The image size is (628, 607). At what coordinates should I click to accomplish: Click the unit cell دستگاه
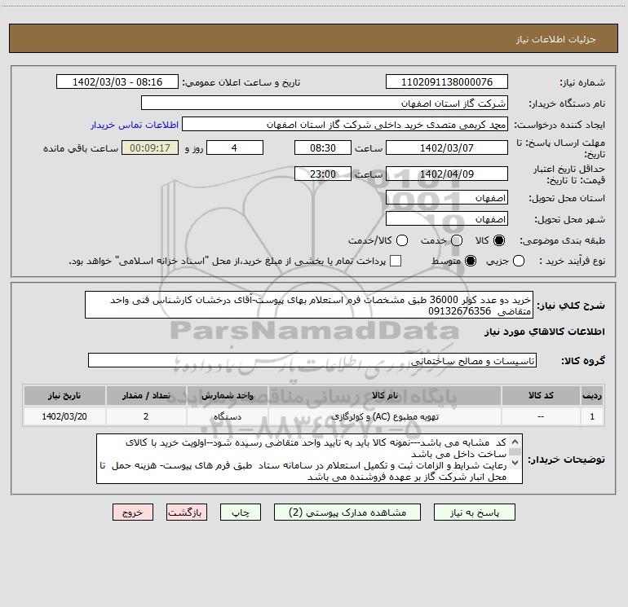coord(227,416)
